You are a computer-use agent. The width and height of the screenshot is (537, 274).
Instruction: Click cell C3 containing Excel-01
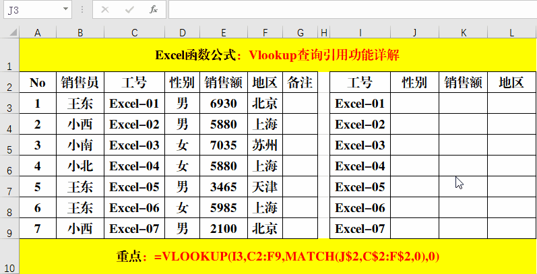(134, 103)
